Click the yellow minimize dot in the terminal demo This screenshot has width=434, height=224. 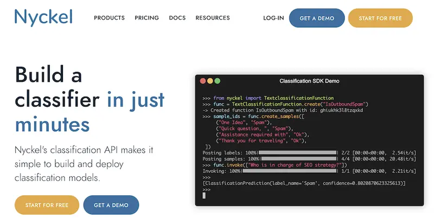pos(210,81)
